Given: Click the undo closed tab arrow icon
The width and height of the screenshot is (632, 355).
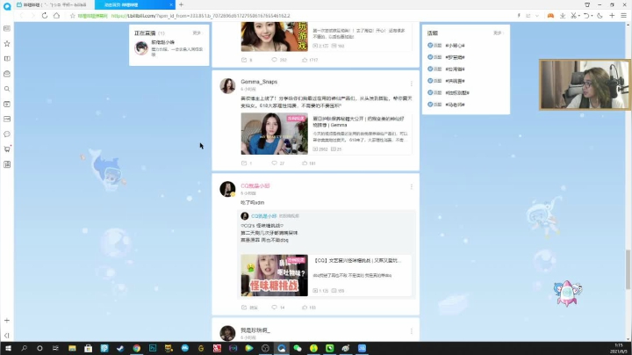Looking at the screenshot, I should (586, 15).
